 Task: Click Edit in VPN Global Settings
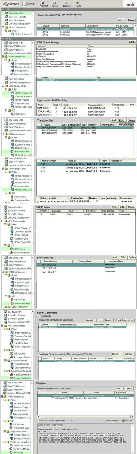tap(132, 42)
